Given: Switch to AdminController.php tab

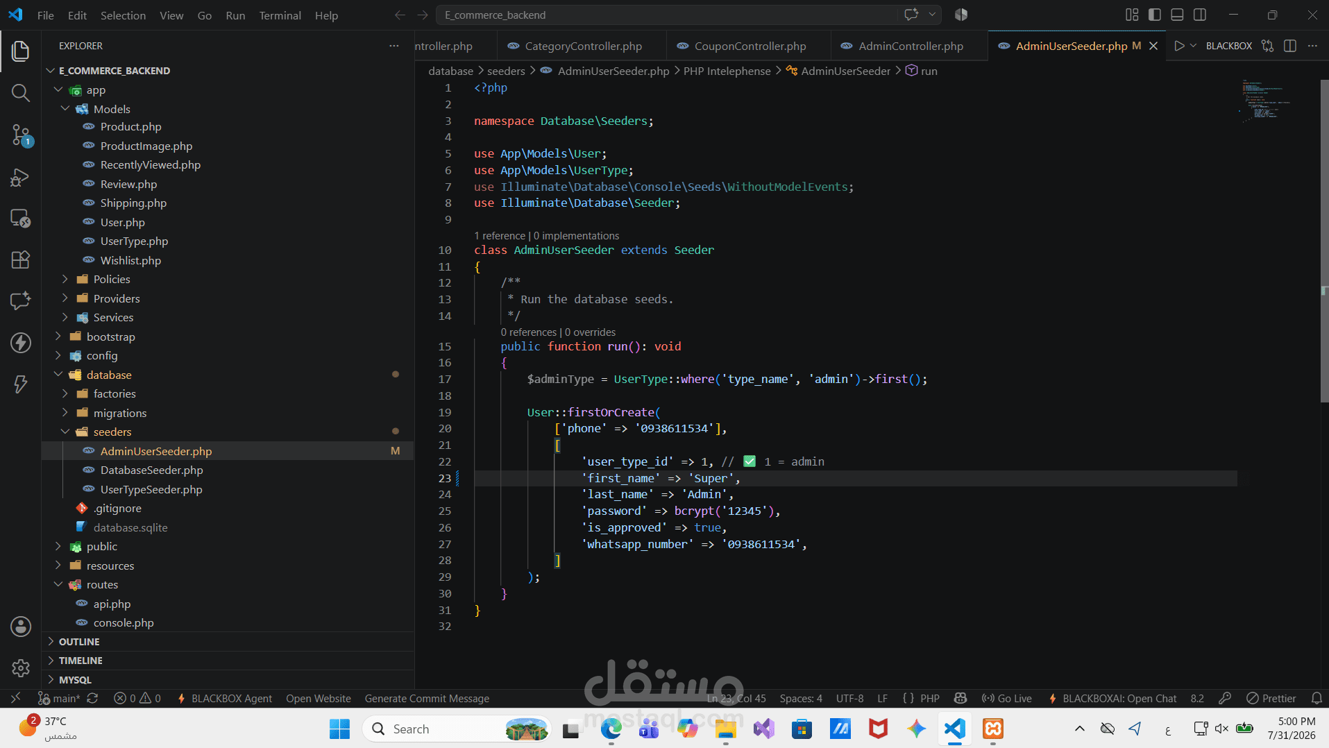Looking at the screenshot, I should (909, 46).
